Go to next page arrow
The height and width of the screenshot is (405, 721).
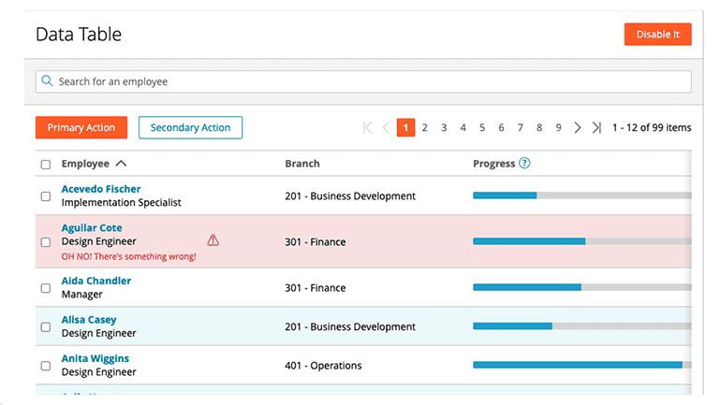click(x=578, y=127)
